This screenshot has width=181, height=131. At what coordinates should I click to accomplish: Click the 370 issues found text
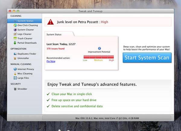pos(56,49)
